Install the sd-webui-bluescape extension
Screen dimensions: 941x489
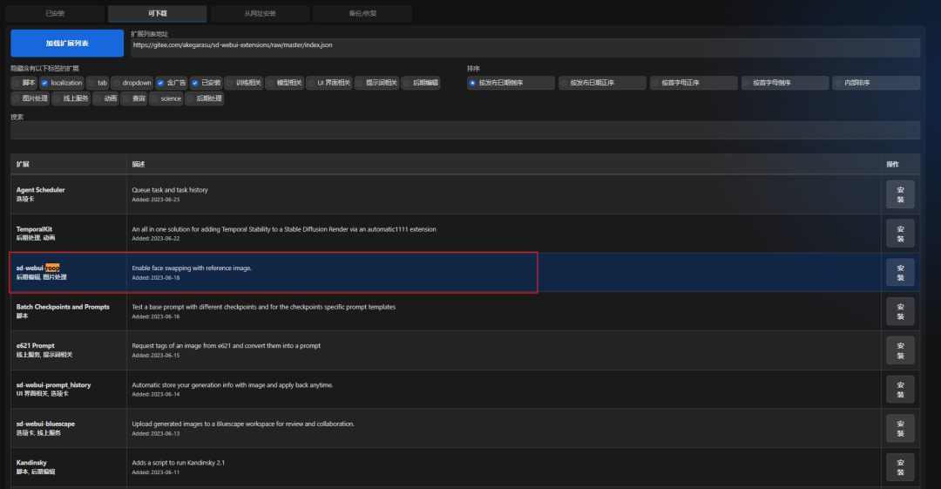click(900, 428)
